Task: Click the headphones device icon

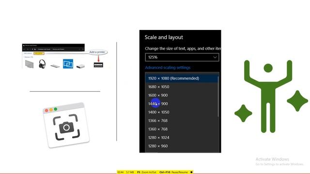Action: point(42,64)
